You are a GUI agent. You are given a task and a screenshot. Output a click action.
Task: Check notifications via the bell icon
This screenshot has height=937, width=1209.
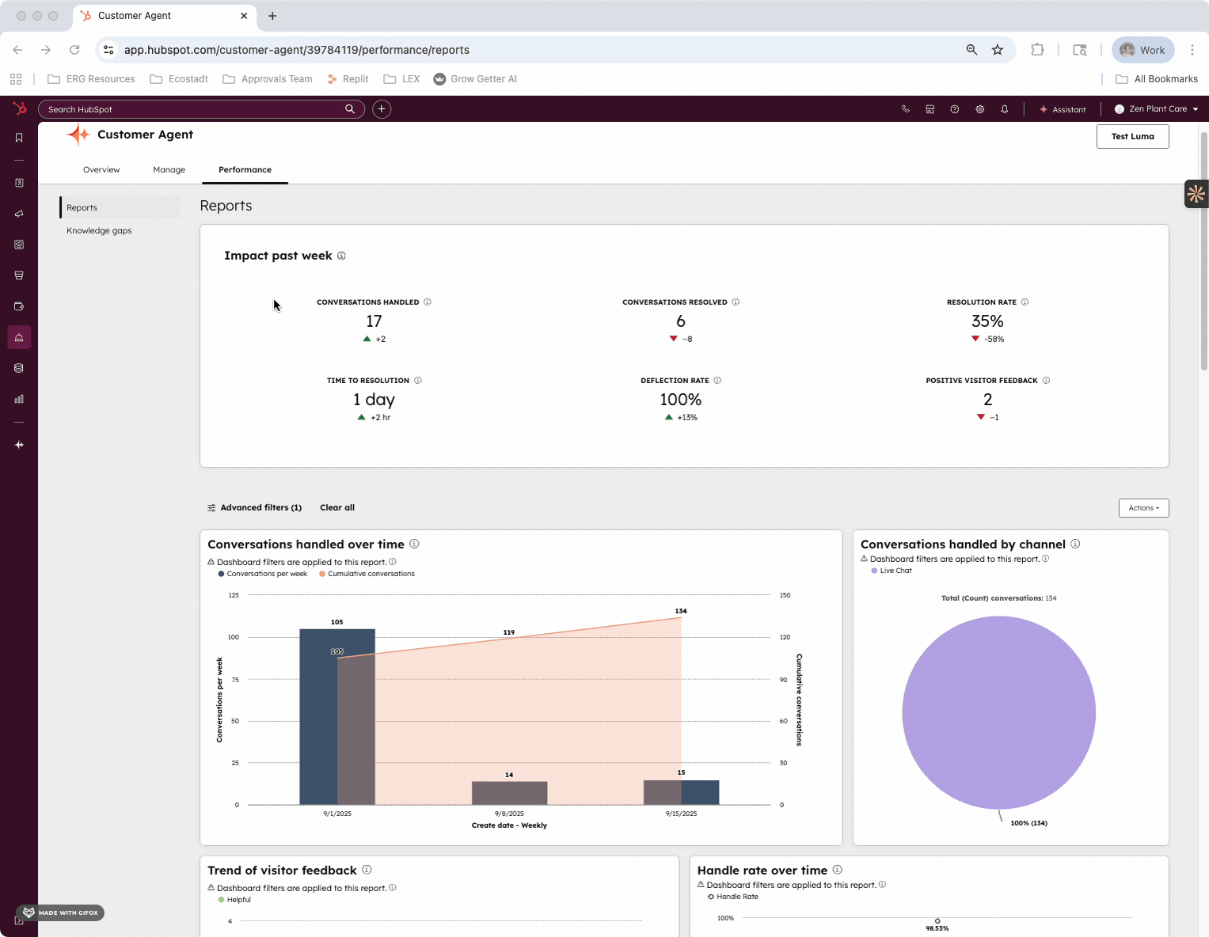[x=1004, y=109]
